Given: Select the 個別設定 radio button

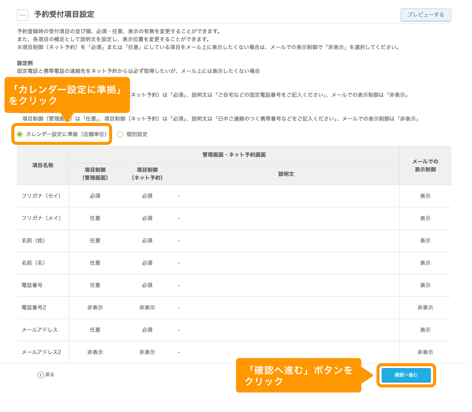Looking at the screenshot, I should tap(120, 134).
